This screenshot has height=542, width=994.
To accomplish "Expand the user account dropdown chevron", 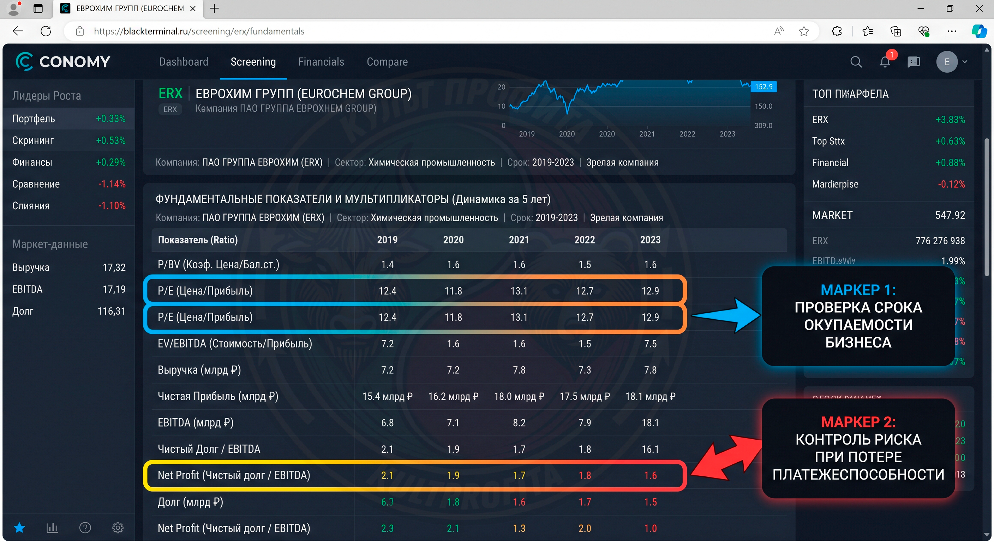I will (965, 62).
